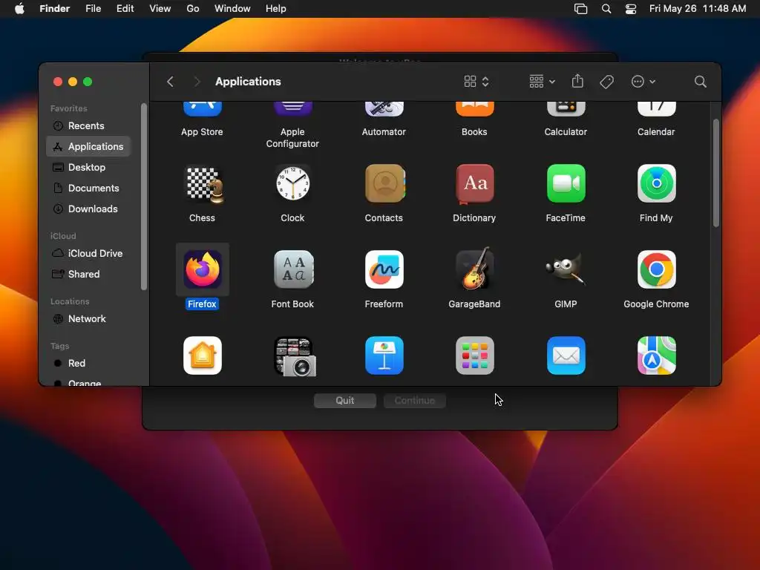Screen dimensions: 760x570
Task: Open the Chess app icon
Action: (x=205, y=184)
